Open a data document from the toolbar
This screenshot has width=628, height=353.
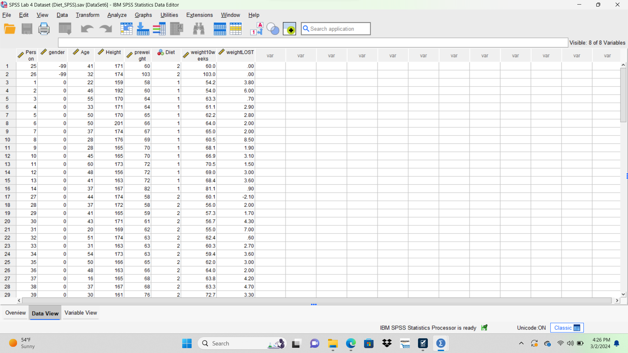point(9,28)
